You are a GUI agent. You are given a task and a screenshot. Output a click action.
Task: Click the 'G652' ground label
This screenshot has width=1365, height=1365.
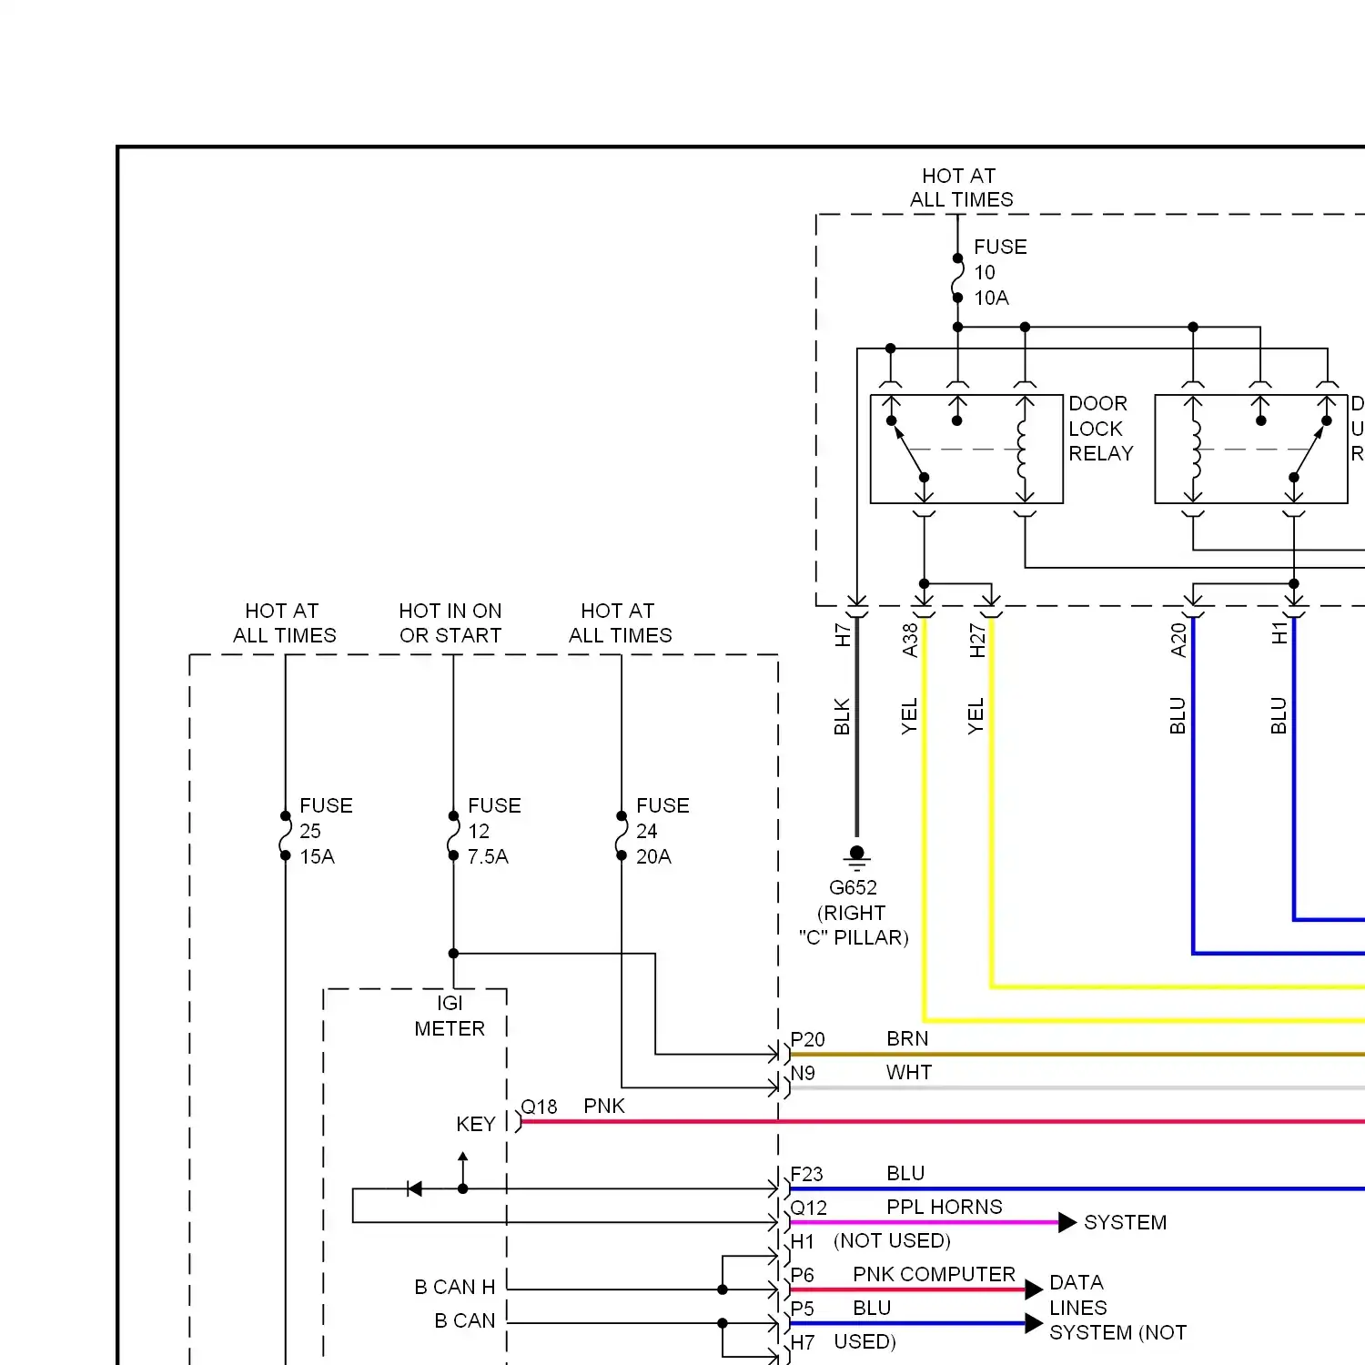[x=853, y=887]
